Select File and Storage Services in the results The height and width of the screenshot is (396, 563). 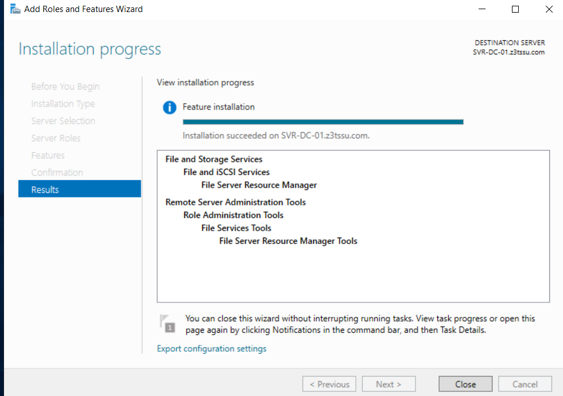coord(213,159)
